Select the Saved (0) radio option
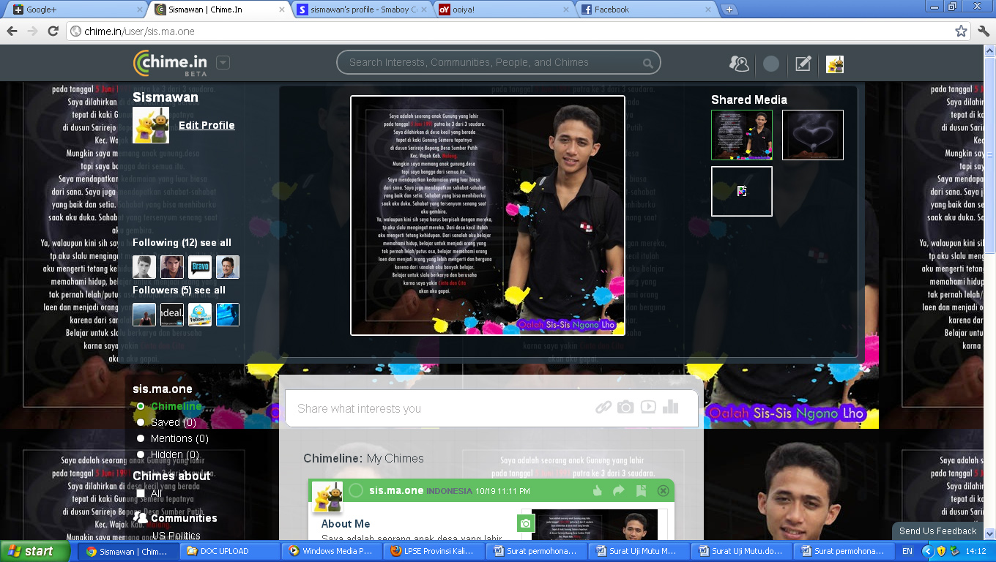The image size is (996, 562). 141,422
